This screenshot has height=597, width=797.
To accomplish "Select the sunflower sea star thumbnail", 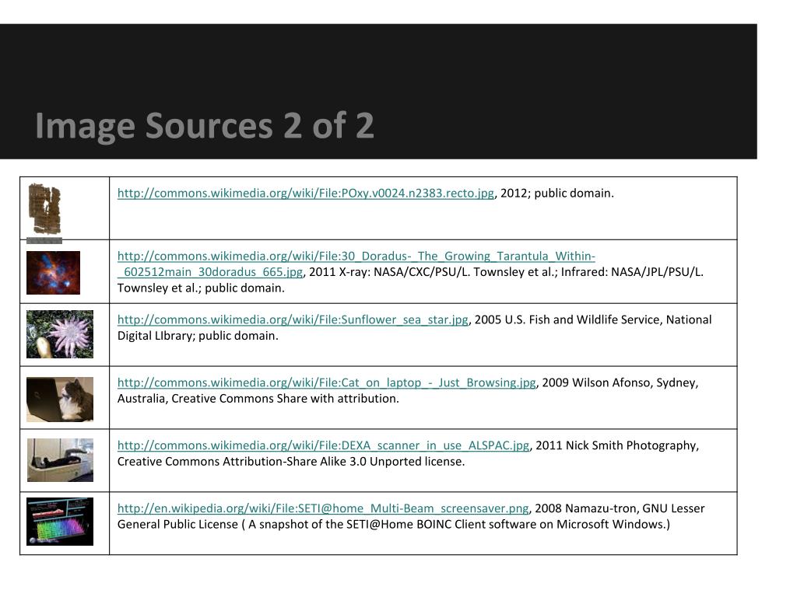I will 60,334.
